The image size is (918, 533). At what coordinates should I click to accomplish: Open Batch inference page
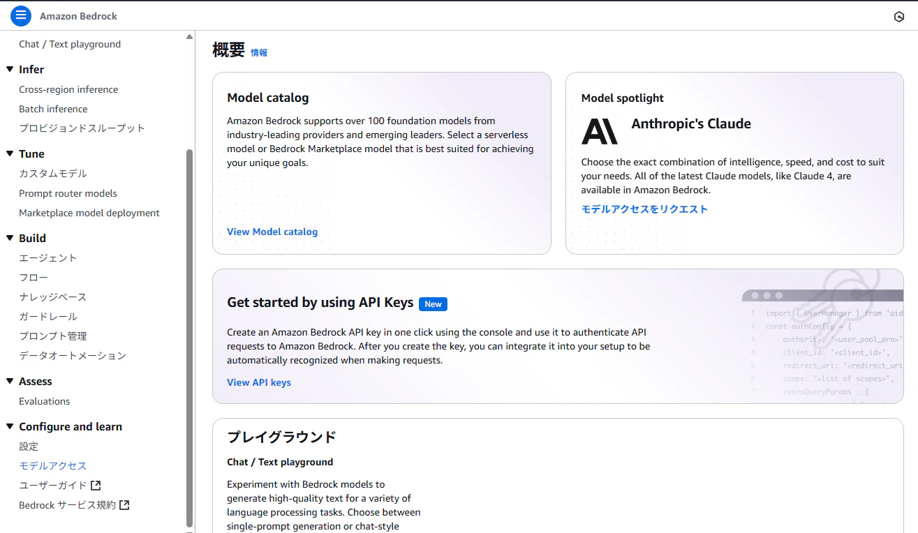click(53, 109)
